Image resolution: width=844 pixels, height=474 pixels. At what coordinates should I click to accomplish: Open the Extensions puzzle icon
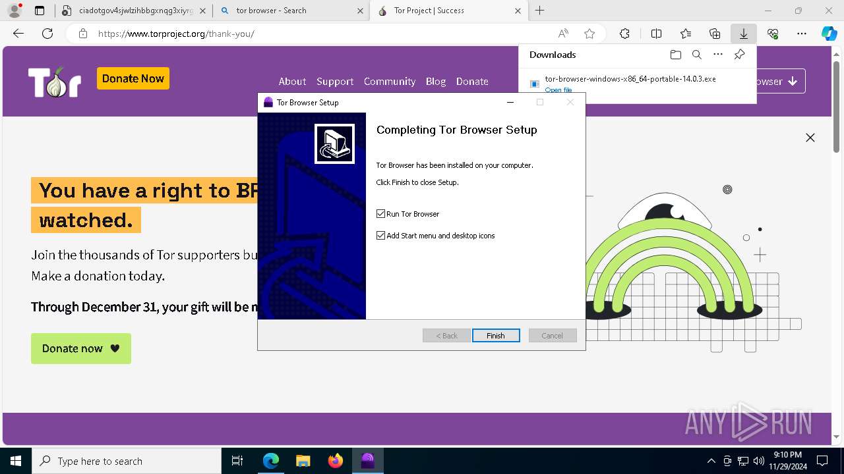click(624, 34)
